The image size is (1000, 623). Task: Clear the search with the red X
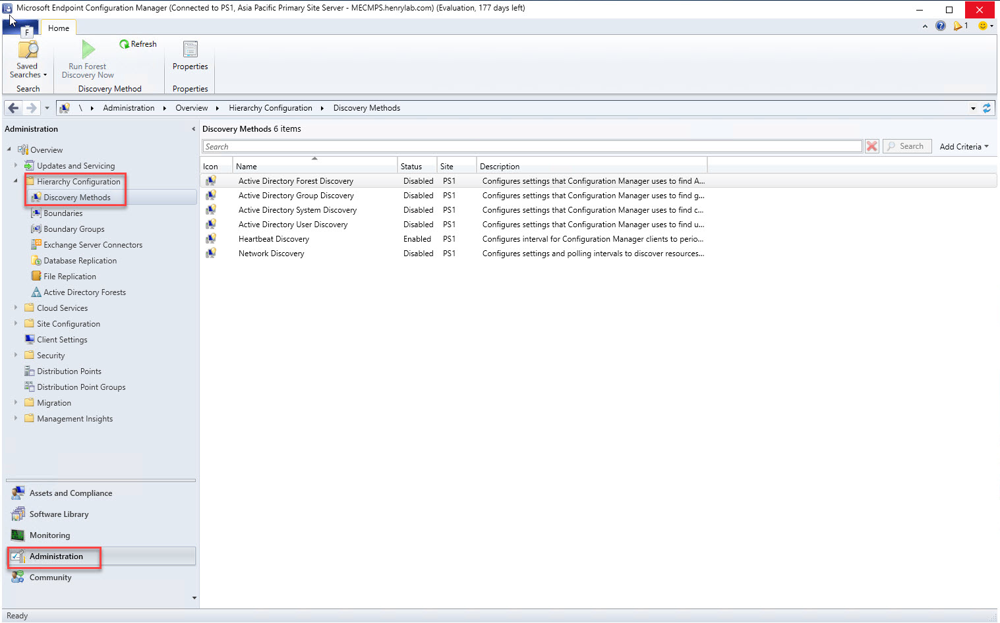point(871,146)
